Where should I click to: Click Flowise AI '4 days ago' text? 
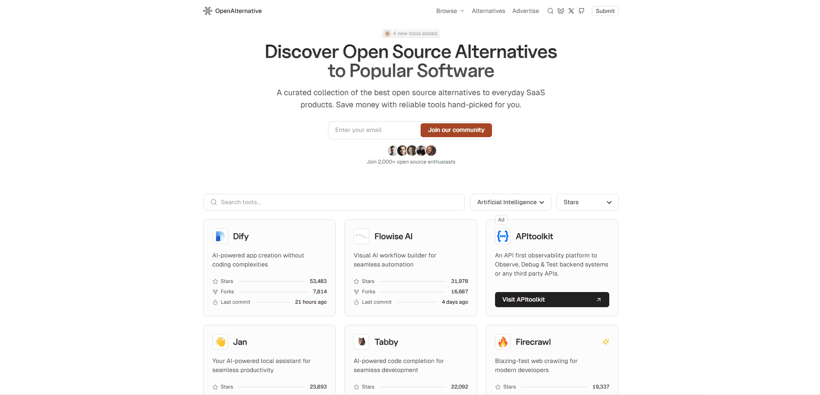(x=455, y=302)
